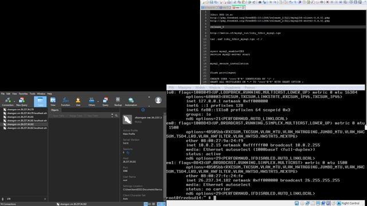Image resolution: width=367 pixels, height=206 pixels.
Task: Click 'release_2' line in Notepad++
Action: [217, 27]
